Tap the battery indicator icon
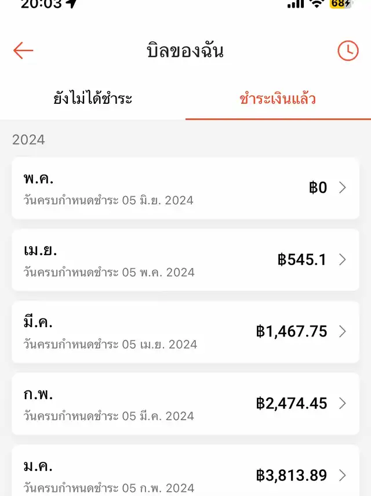The image size is (371, 496). coord(341,3)
